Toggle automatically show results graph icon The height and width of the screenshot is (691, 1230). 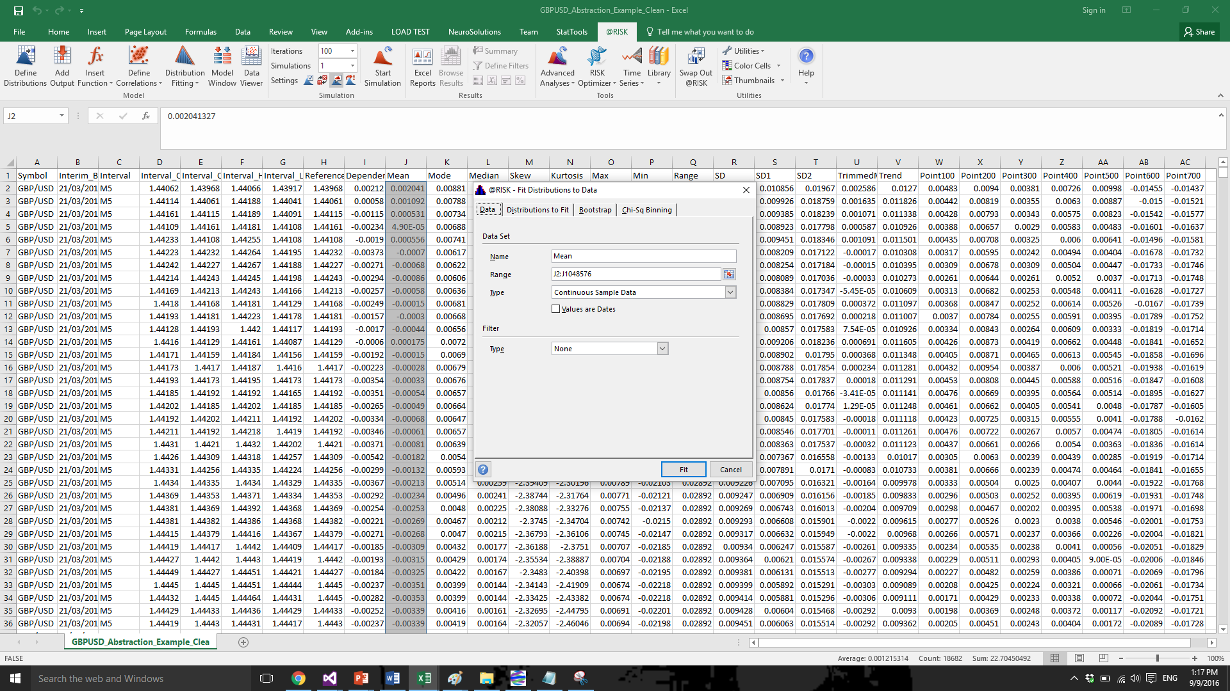point(336,80)
